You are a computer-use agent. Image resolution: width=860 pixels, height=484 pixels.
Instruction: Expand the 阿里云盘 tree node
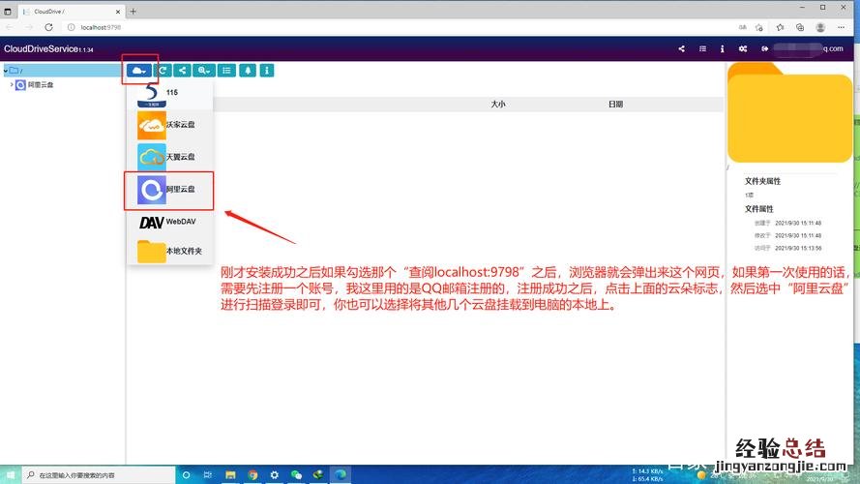(12, 84)
